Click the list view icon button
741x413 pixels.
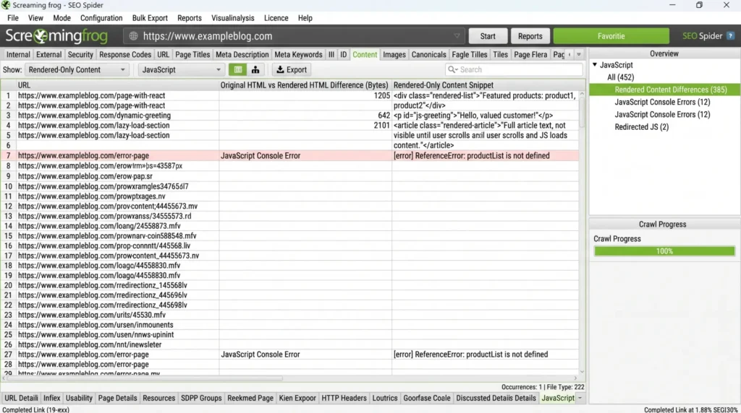pos(237,70)
